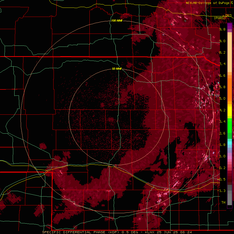
Task: Pick the purple band atop the color bar
Action: (230, 26)
